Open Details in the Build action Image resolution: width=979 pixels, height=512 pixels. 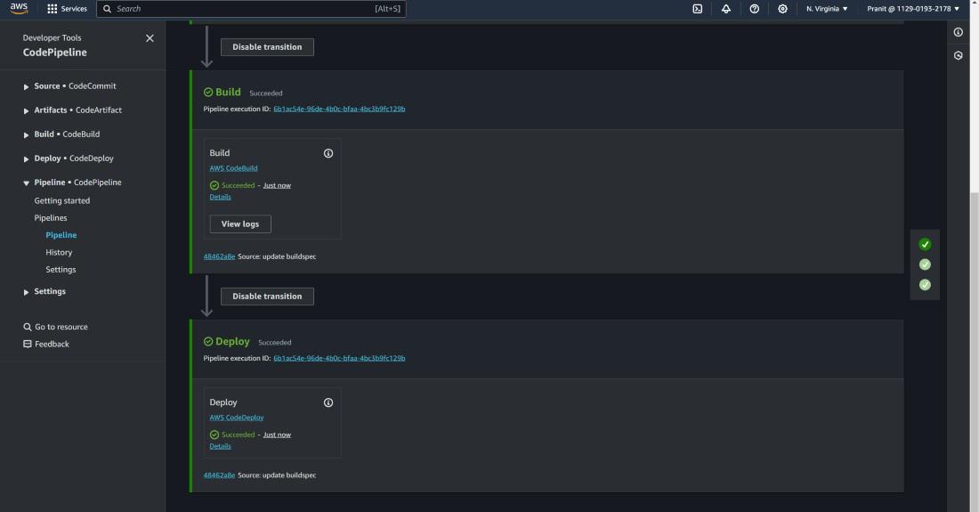[x=220, y=197]
